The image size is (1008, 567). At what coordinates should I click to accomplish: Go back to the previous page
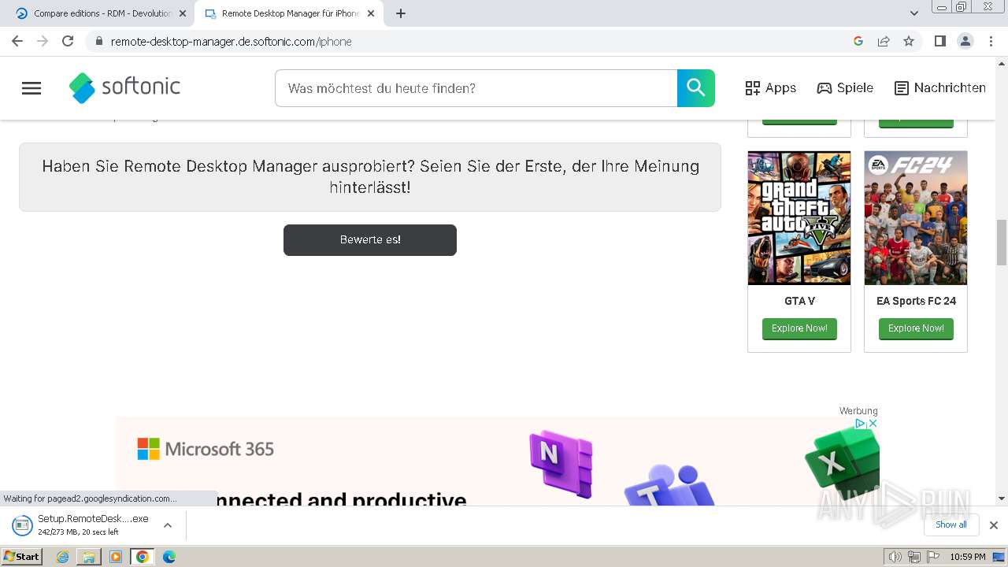pos(17,41)
